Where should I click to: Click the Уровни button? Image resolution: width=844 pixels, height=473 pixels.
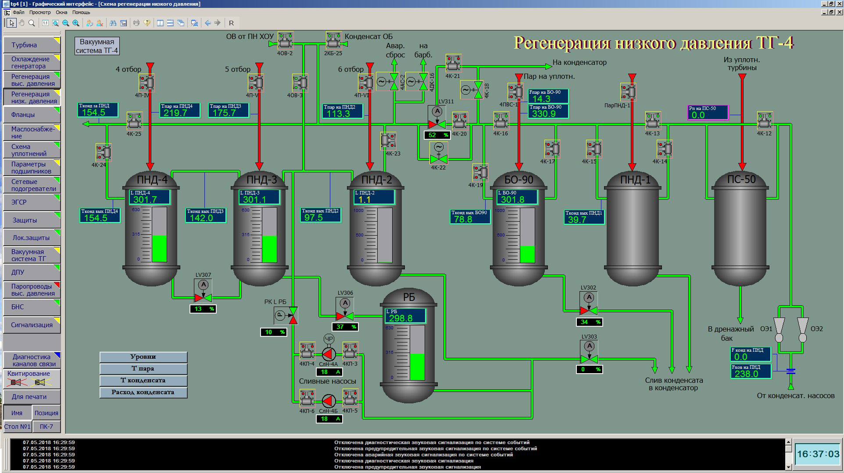tap(143, 357)
